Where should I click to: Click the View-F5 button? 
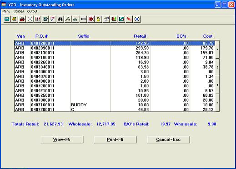click(62, 139)
